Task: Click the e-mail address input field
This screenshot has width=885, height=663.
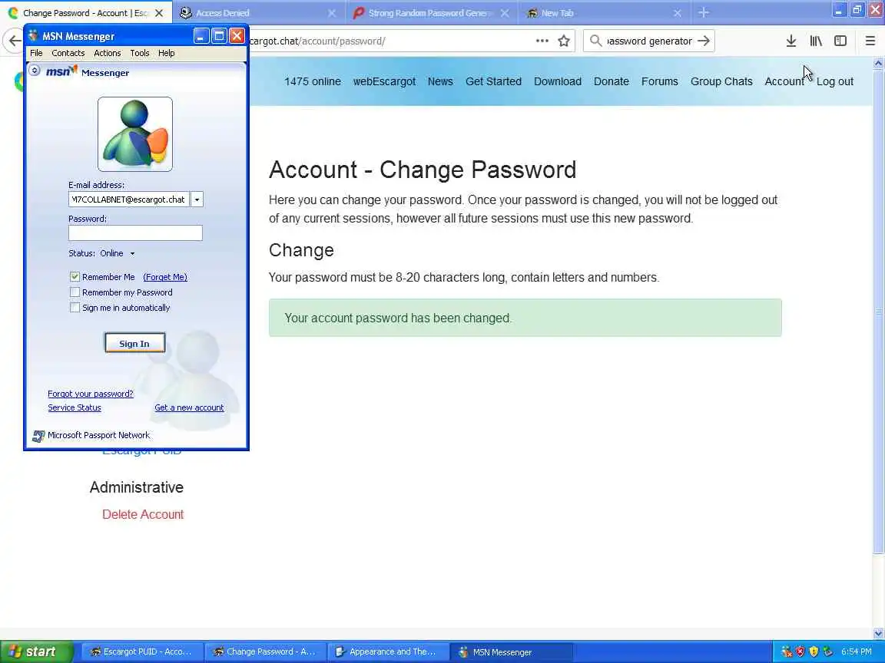Action: [x=129, y=200]
